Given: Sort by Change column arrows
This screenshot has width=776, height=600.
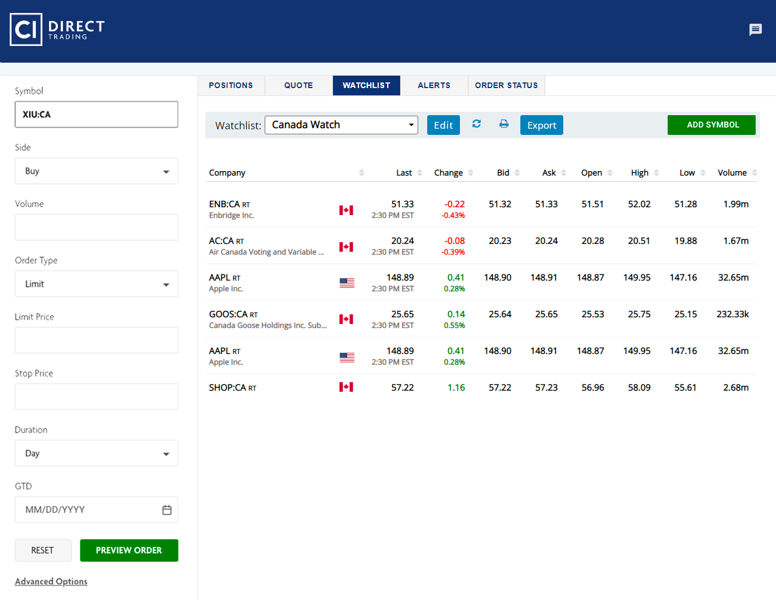Looking at the screenshot, I should (471, 173).
